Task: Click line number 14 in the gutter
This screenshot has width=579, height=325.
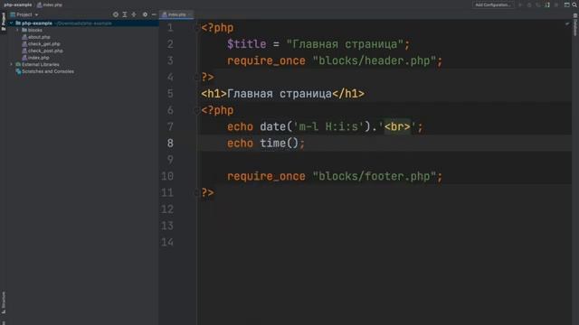Action: (x=166, y=242)
